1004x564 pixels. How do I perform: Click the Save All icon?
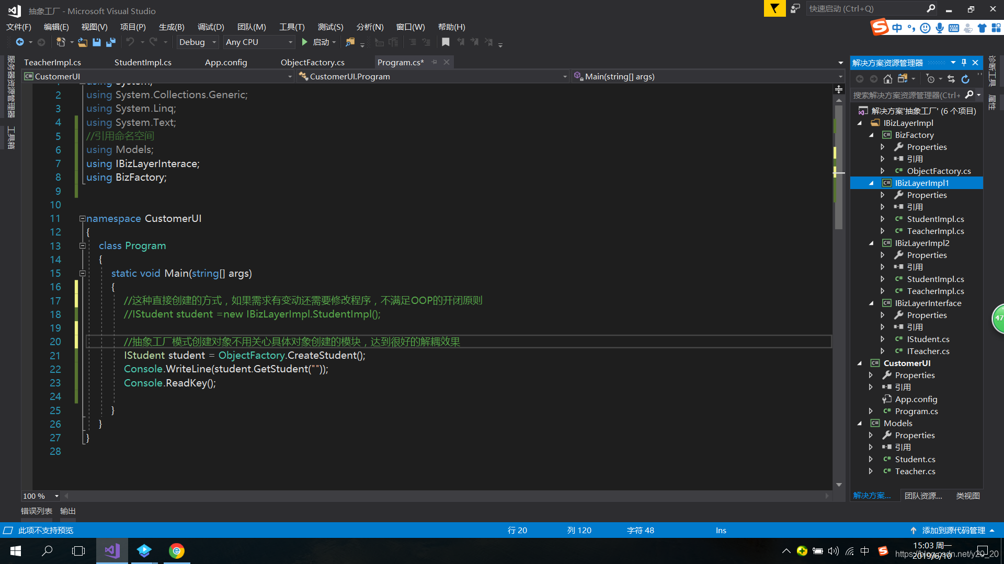tap(111, 42)
